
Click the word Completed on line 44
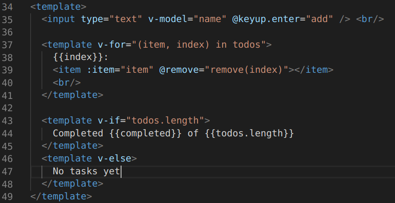click(78, 133)
